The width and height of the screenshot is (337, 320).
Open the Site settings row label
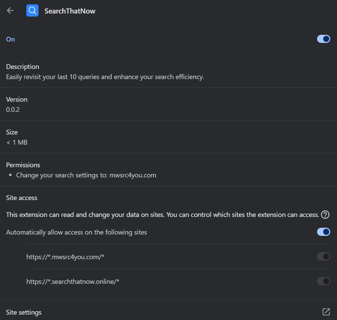(x=24, y=312)
